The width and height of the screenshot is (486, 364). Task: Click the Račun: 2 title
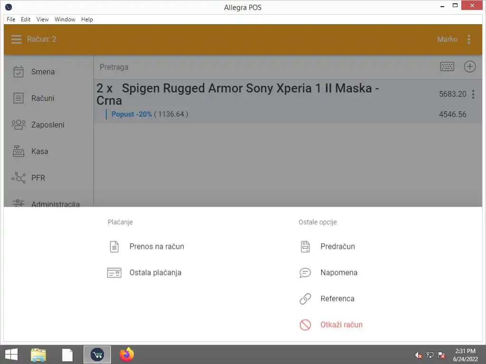[x=42, y=39]
